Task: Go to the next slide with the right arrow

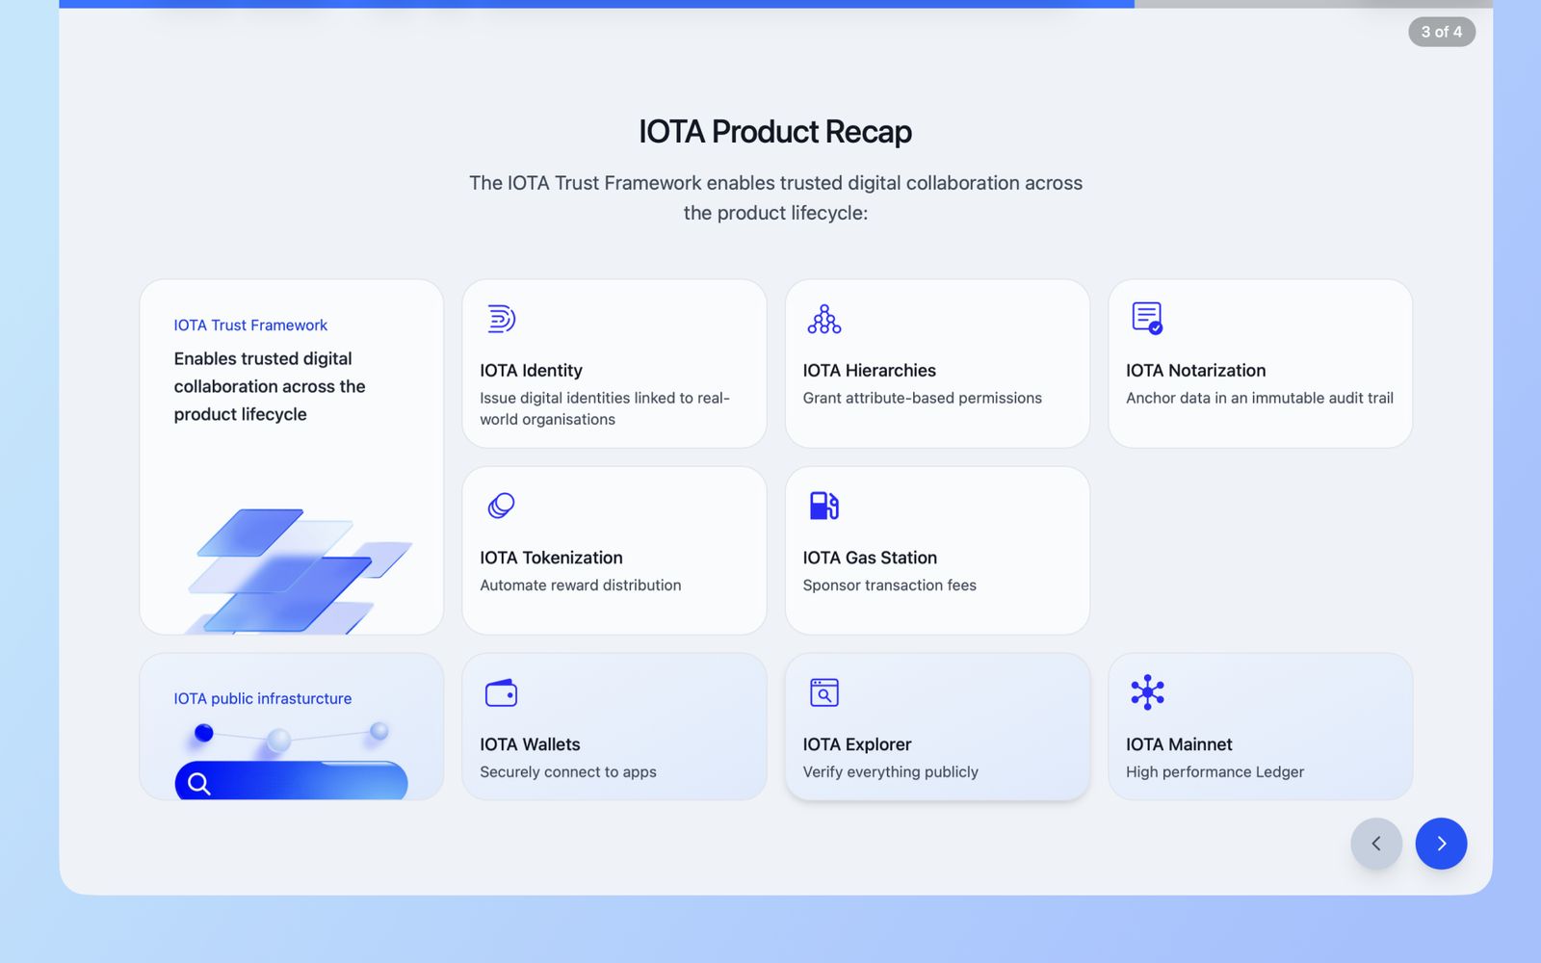Action: point(1441,844)
